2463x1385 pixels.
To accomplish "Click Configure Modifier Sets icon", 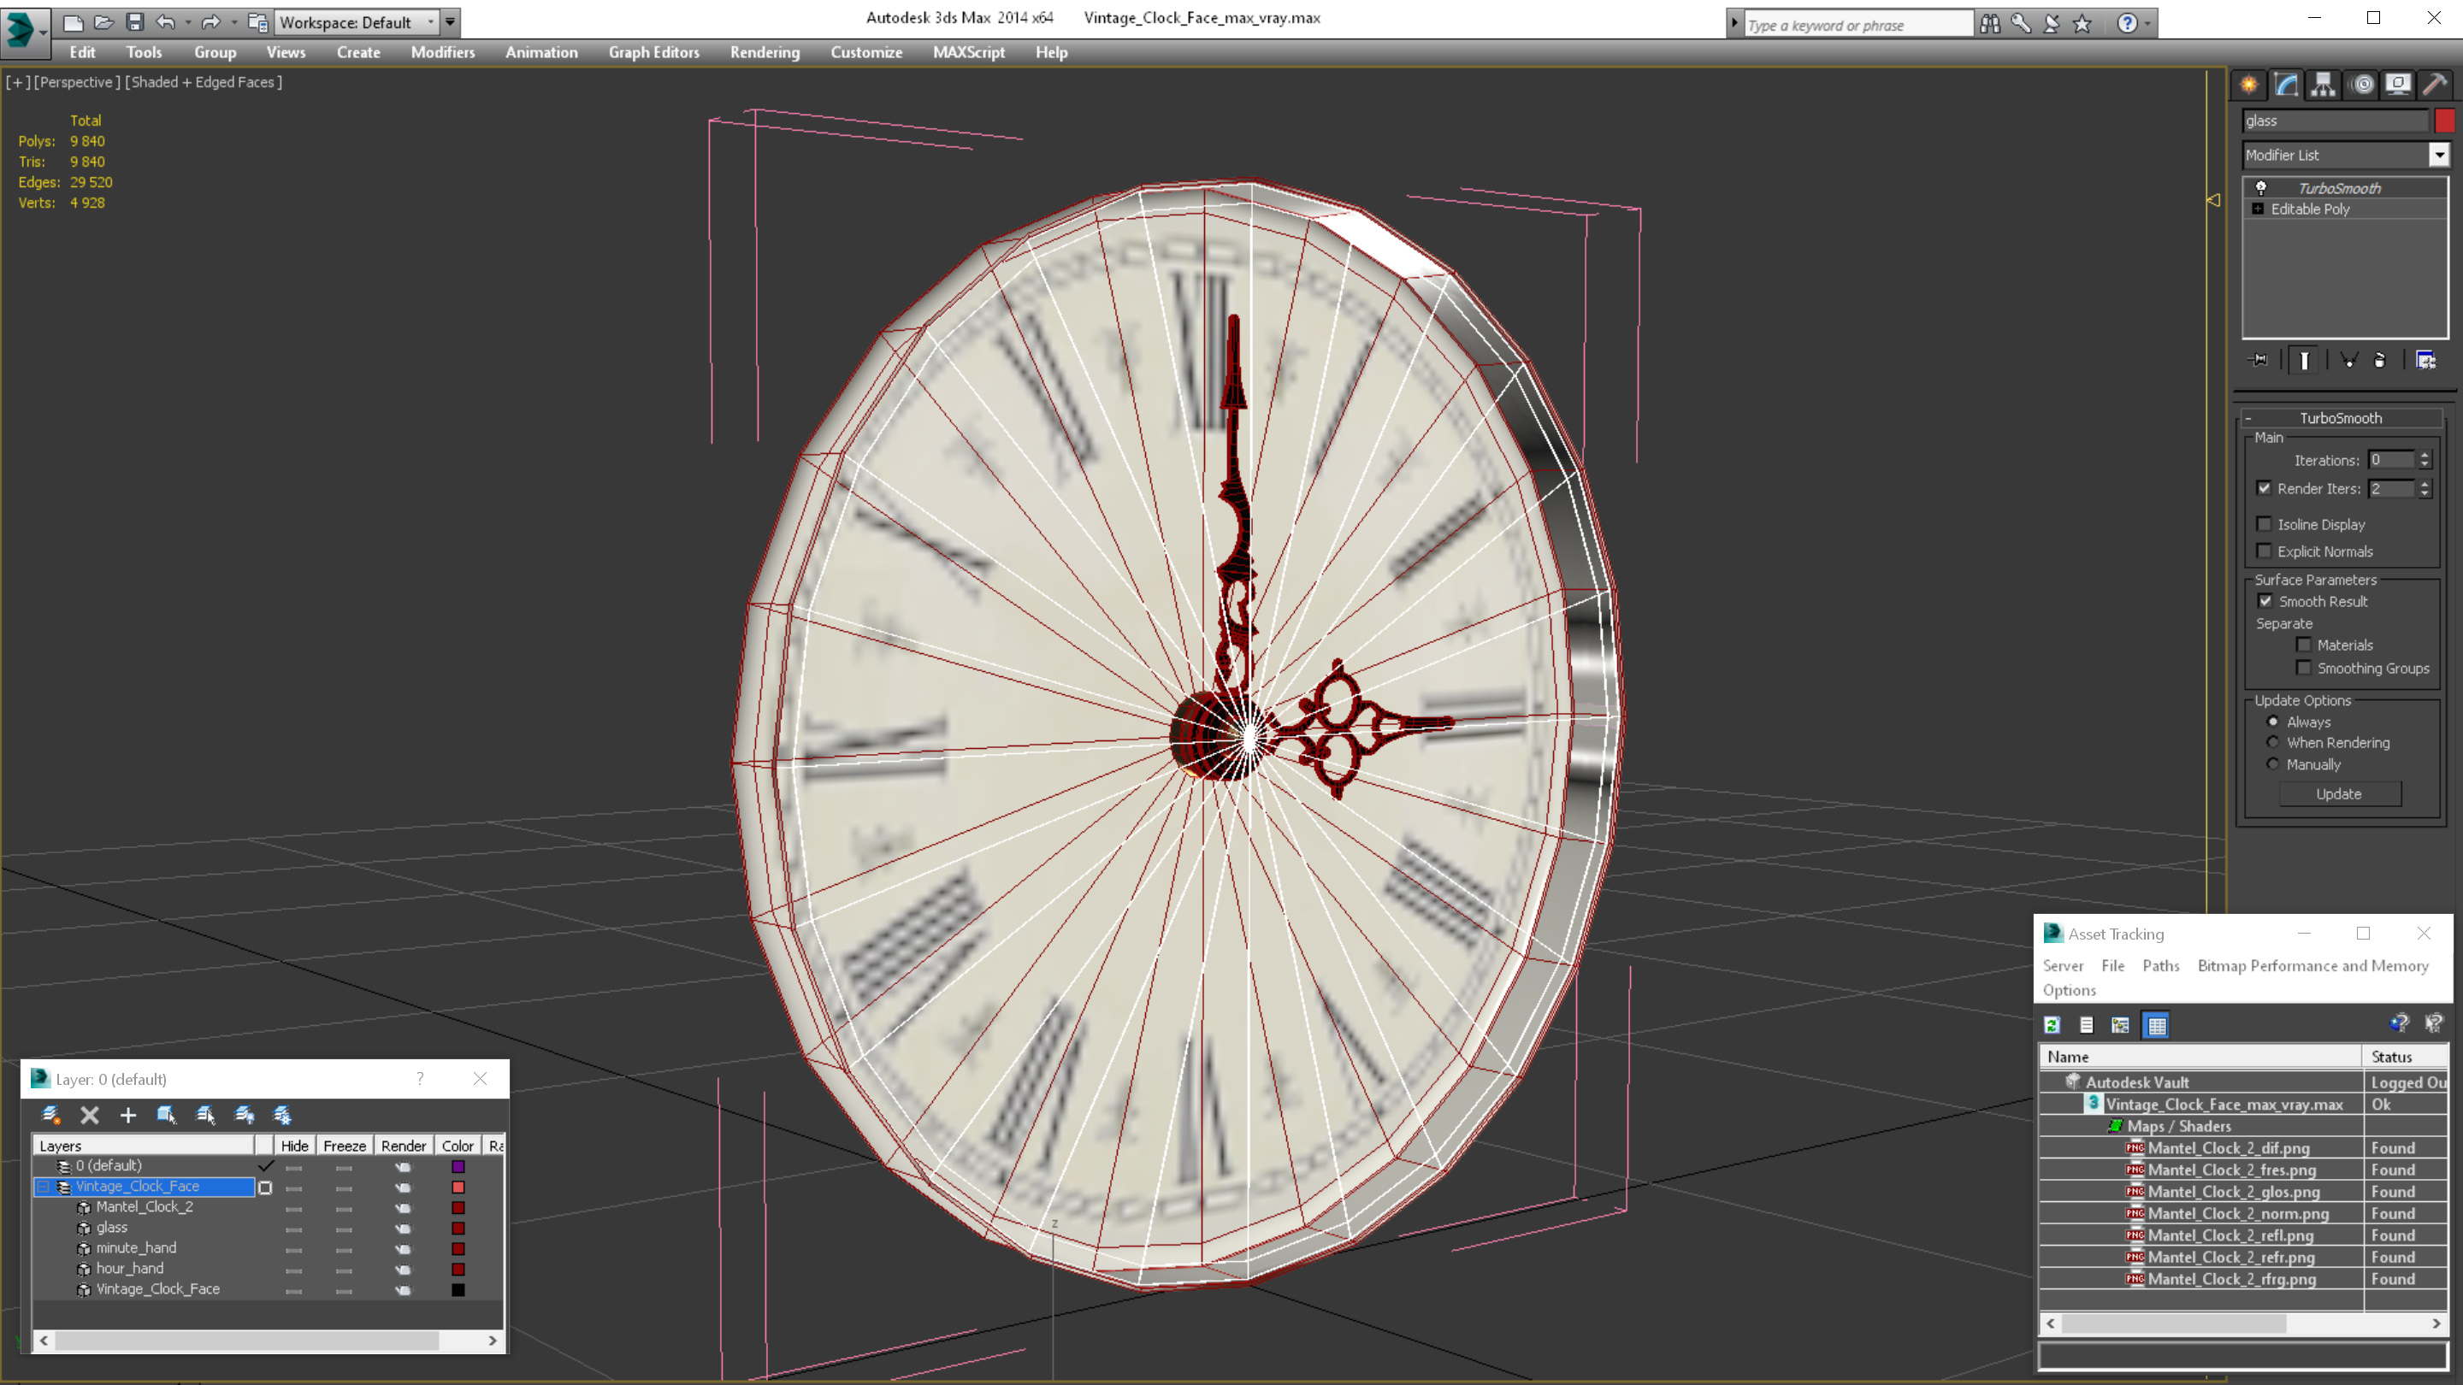I will [x=2425, y=360].
